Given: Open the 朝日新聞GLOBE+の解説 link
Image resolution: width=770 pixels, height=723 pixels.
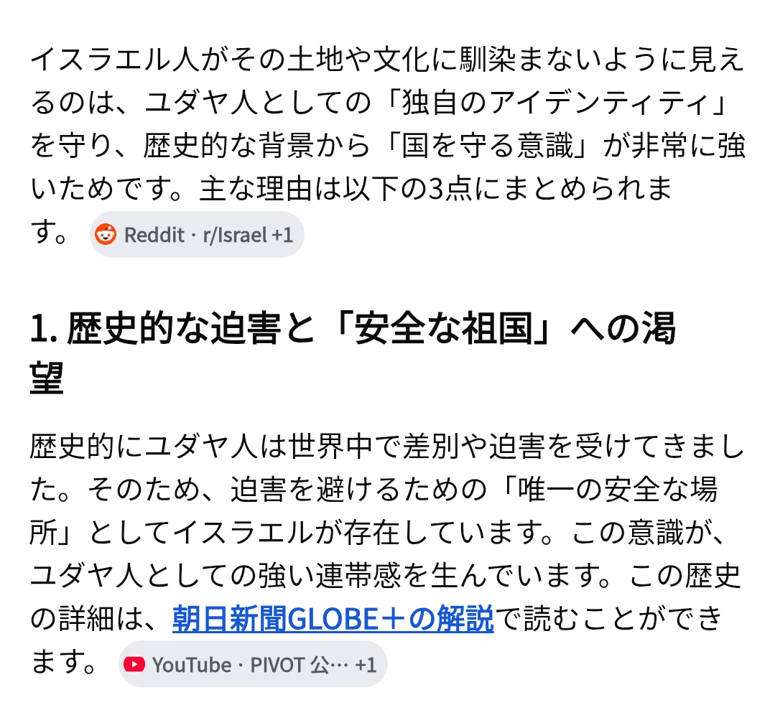Looking at the screenshot, I should [x=333, y=618].
